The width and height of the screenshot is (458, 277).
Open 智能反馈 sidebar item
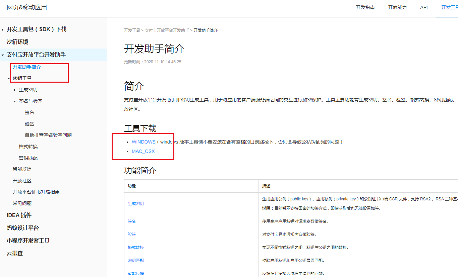(22, 169)
